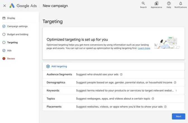The image size is (188, 123).
Task: Click the Help question mark icon
Action: pyautogui.click(x=169, y=4)
